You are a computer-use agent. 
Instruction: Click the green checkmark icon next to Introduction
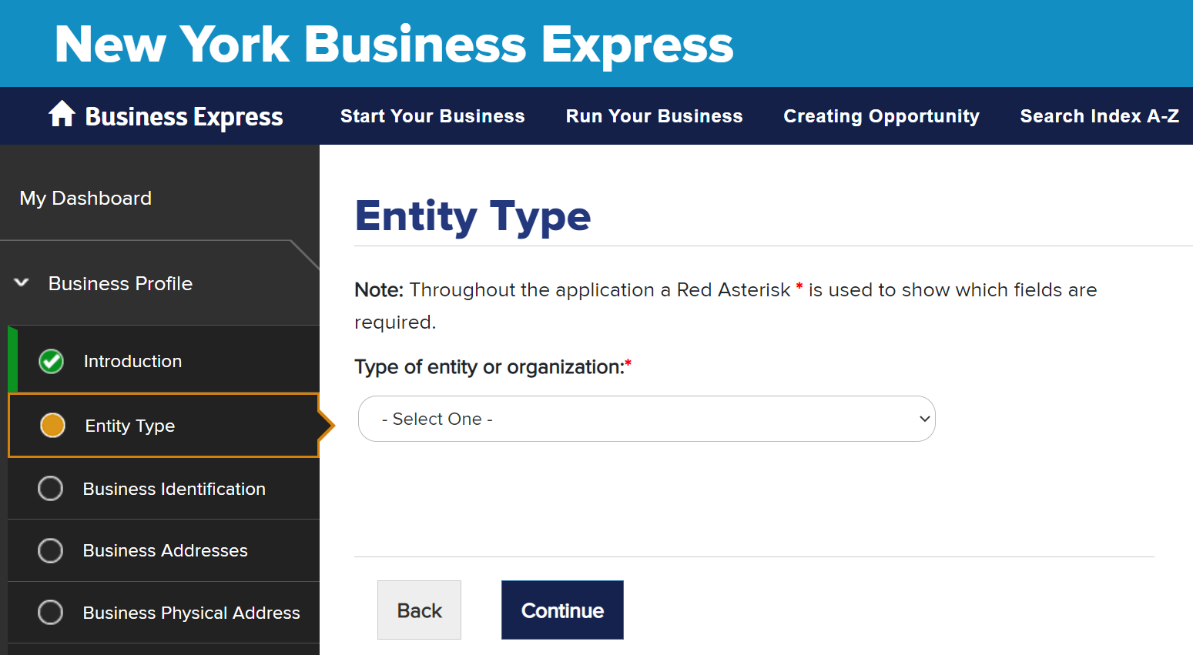(52, 361)
